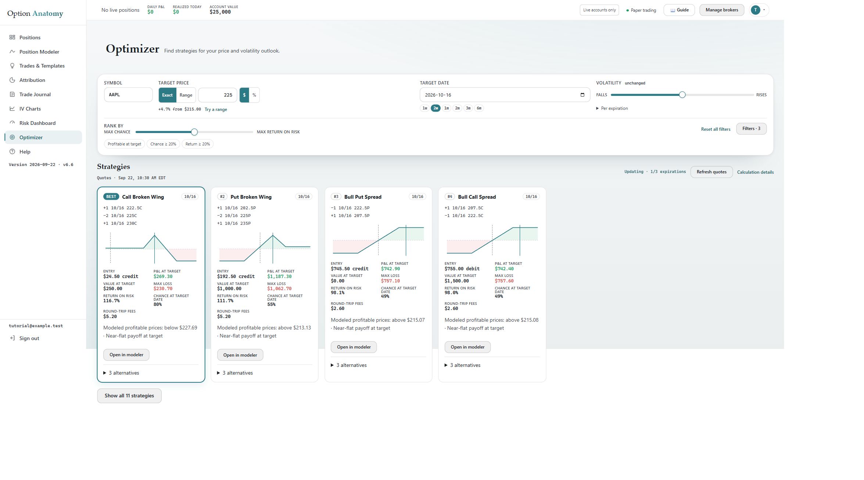Switch target price to Range mode
864x480 pixels.
click(186, 95)
